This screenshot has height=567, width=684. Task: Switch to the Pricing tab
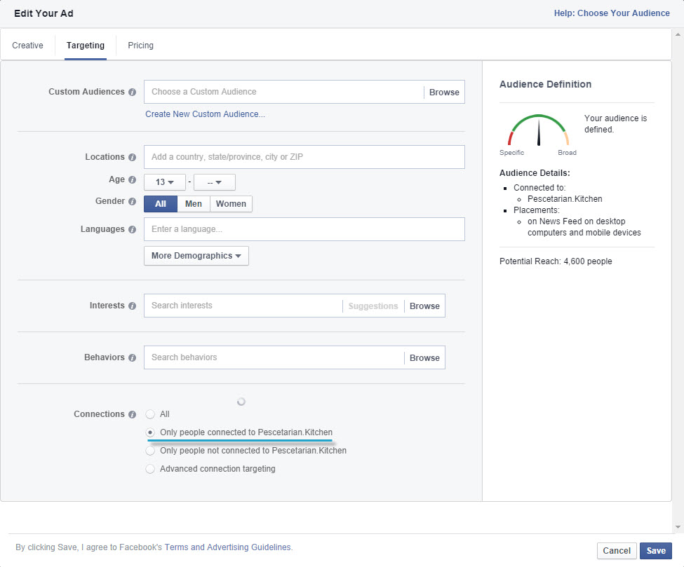140,46
